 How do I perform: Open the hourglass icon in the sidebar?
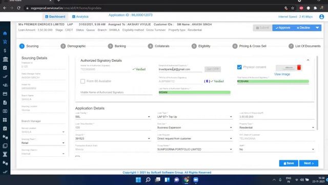[5, 154]
